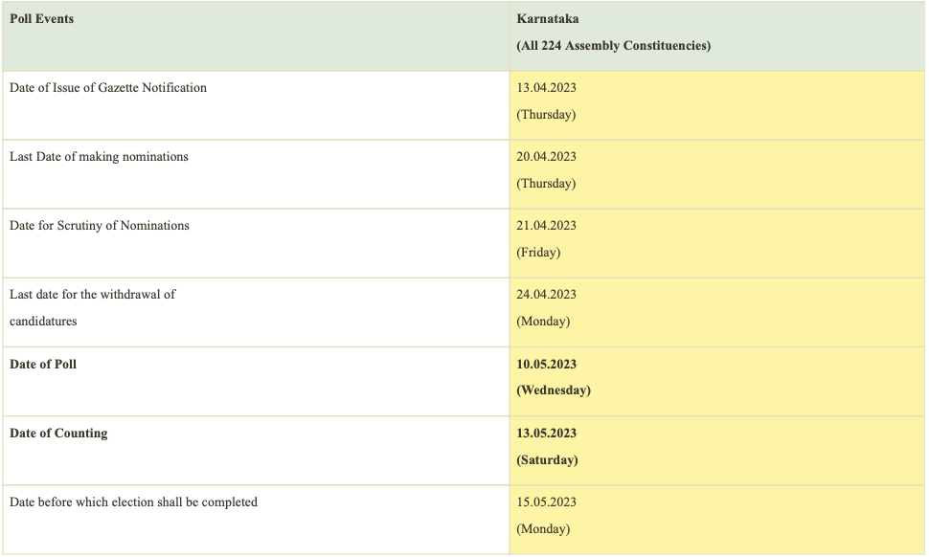Select "Date for Scrutiny of Nominations" label
This screenshot has height=557, width=929.
tap(100, 226)
